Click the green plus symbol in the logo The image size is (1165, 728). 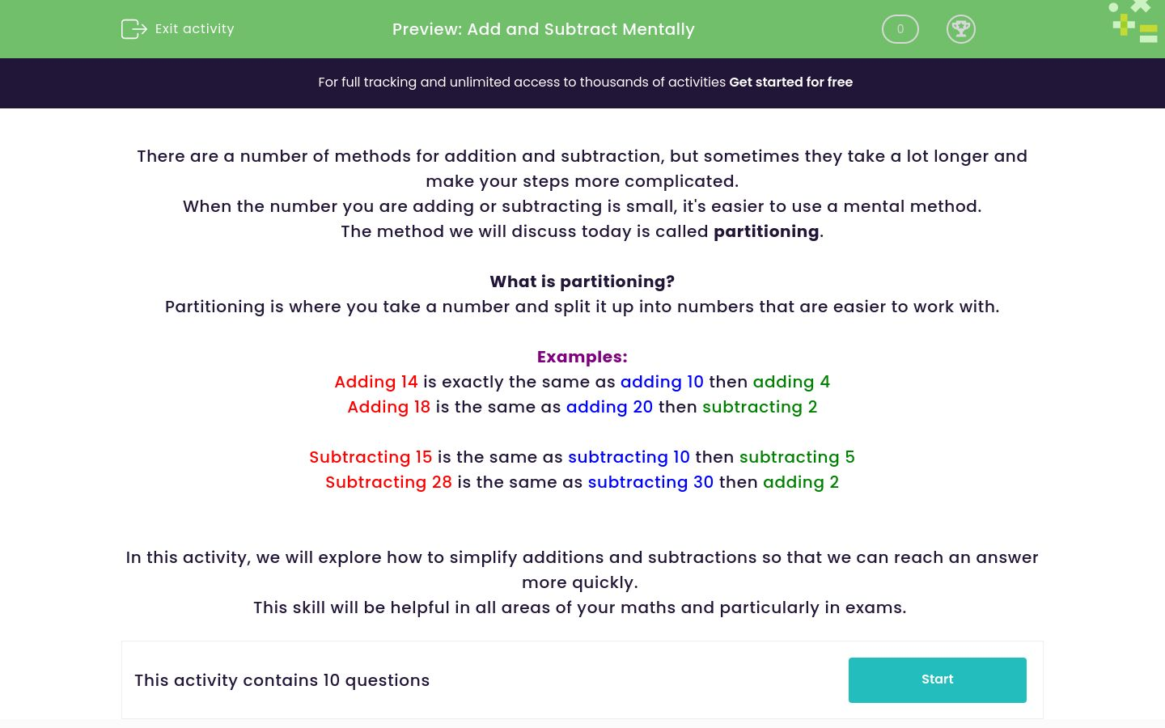(1123, 25)
